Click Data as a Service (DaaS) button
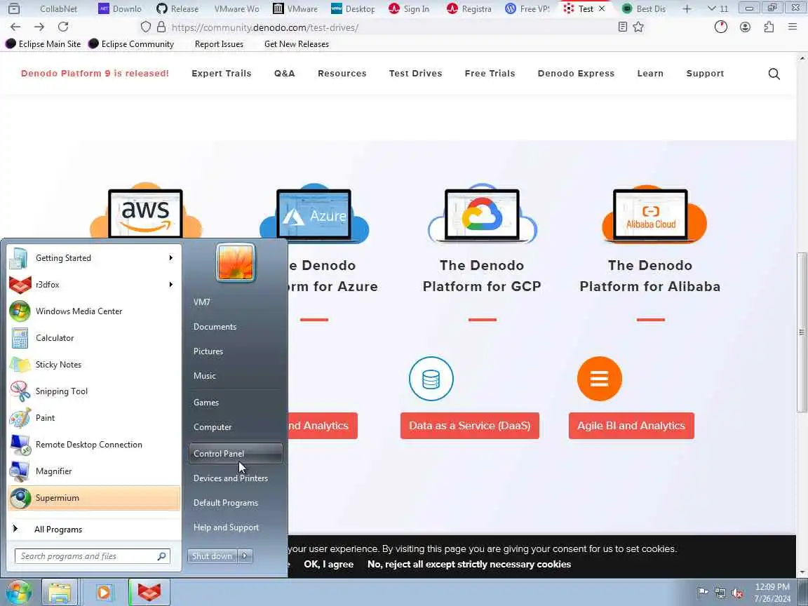Screen dimensions: 808x606 click(x=469, y=426)
